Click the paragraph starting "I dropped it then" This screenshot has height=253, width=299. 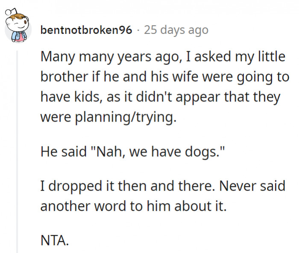[162, 196]
